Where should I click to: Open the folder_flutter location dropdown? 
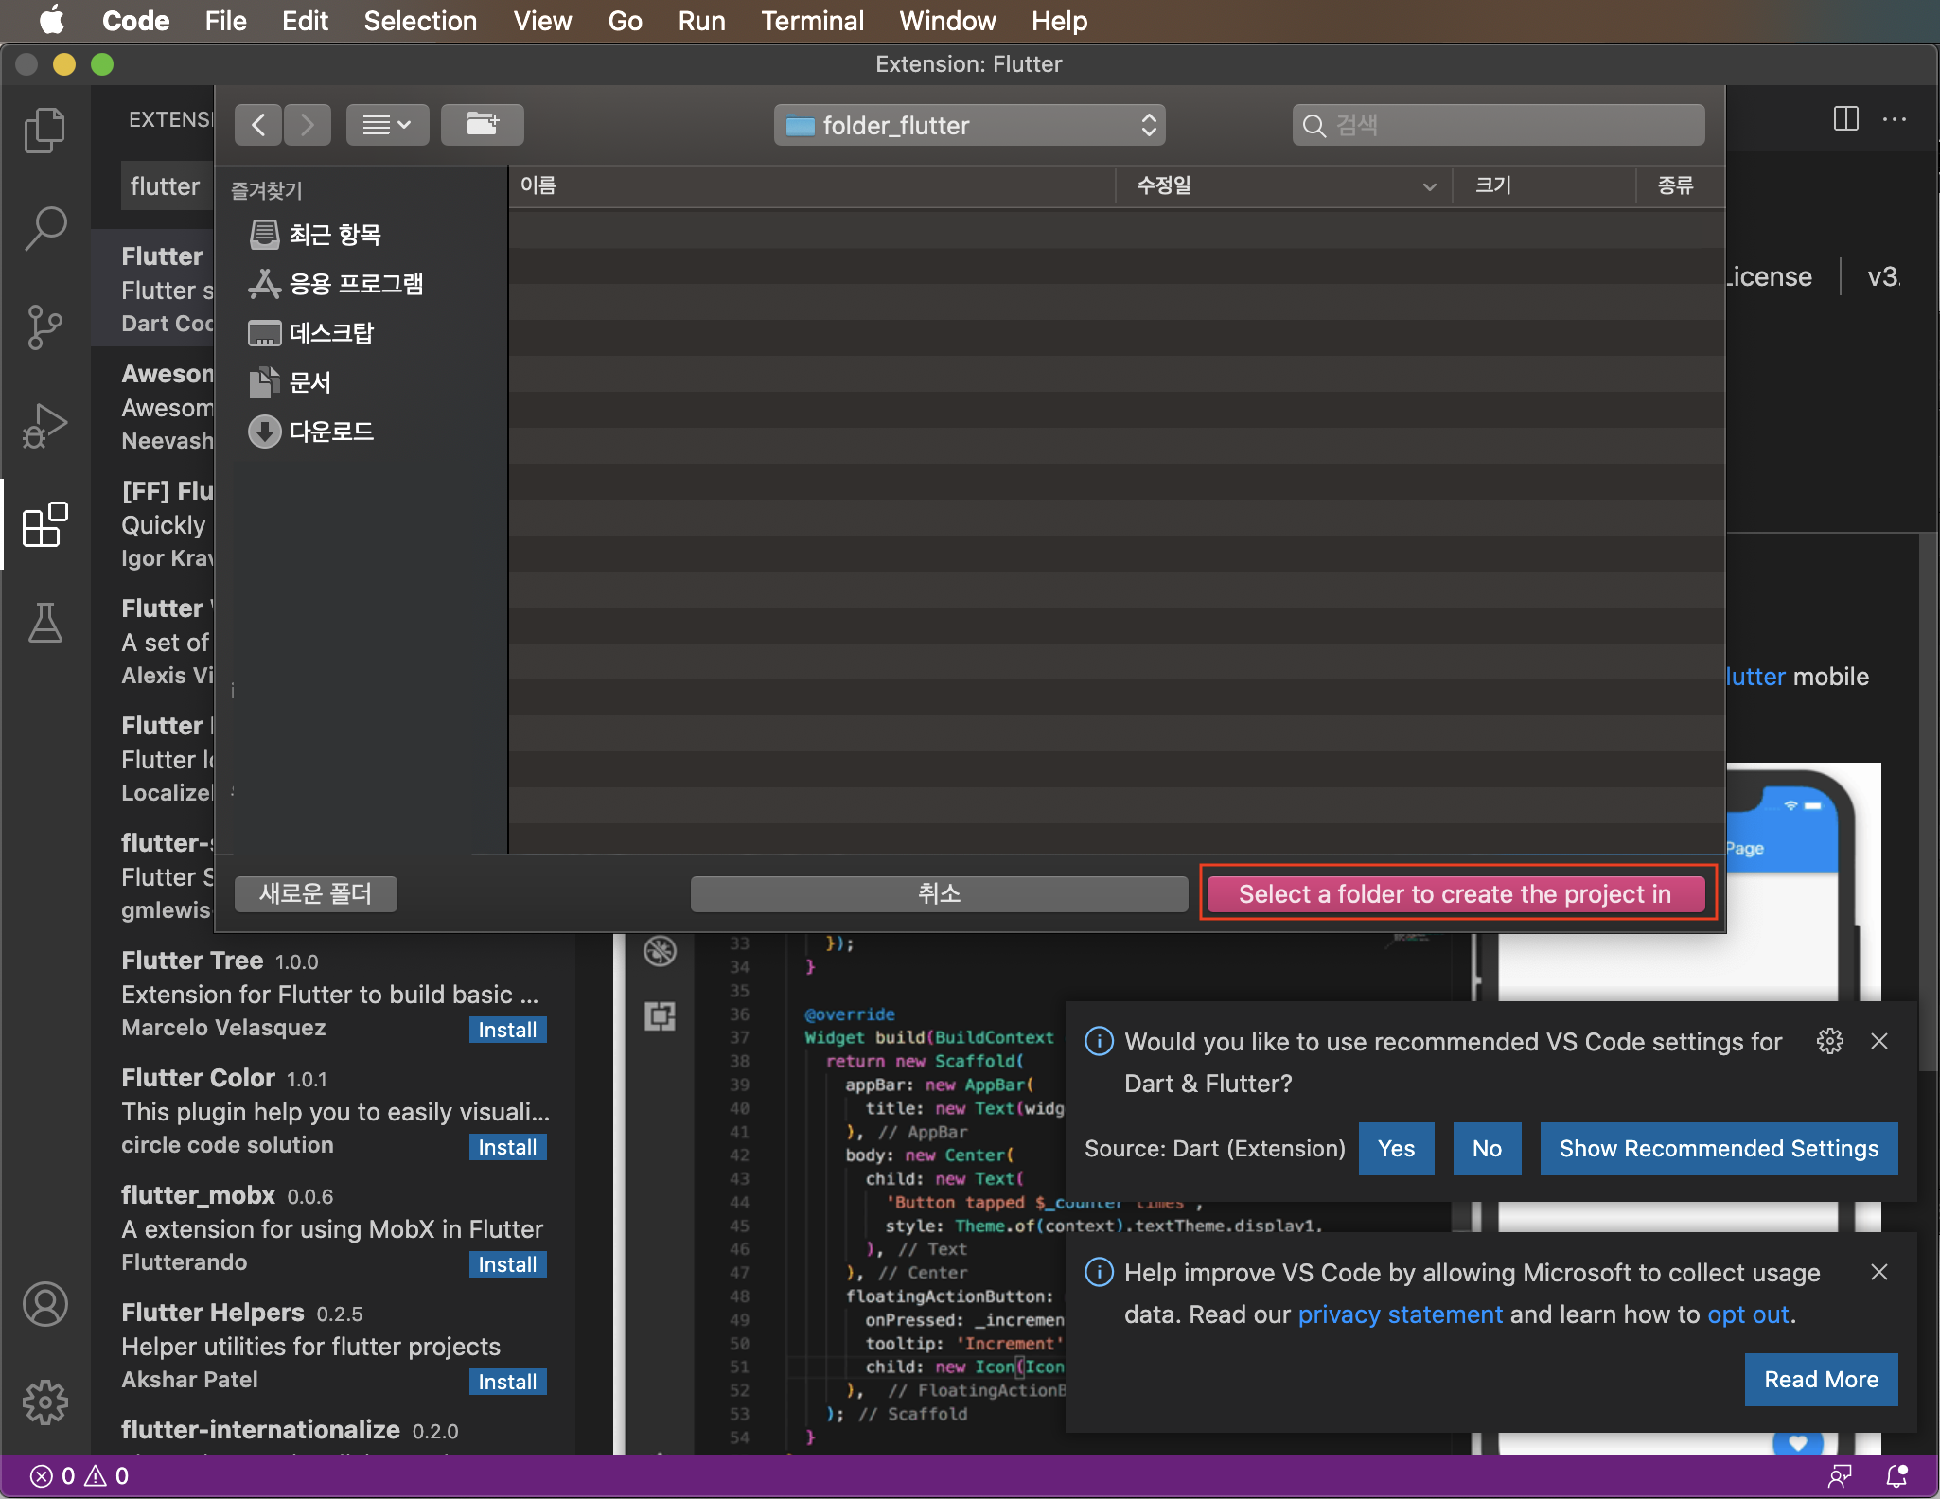pyautogui.click(x=969, y=125)
